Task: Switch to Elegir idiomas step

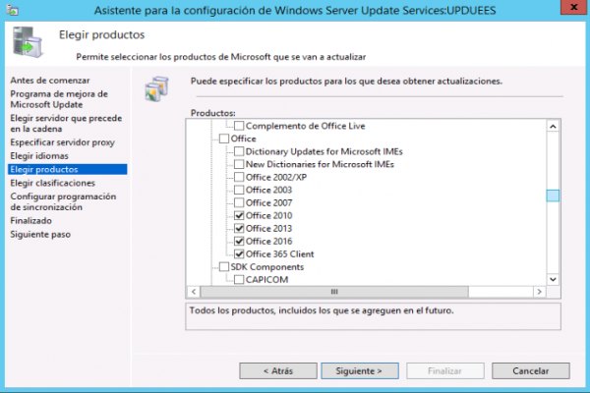Action: (x=39, y=155)
